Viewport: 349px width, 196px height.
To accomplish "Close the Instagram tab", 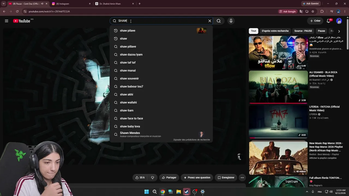I will (x=90, y=4).
